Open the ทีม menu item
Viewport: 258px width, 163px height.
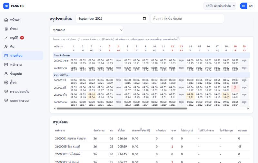[x=23, y=47]
